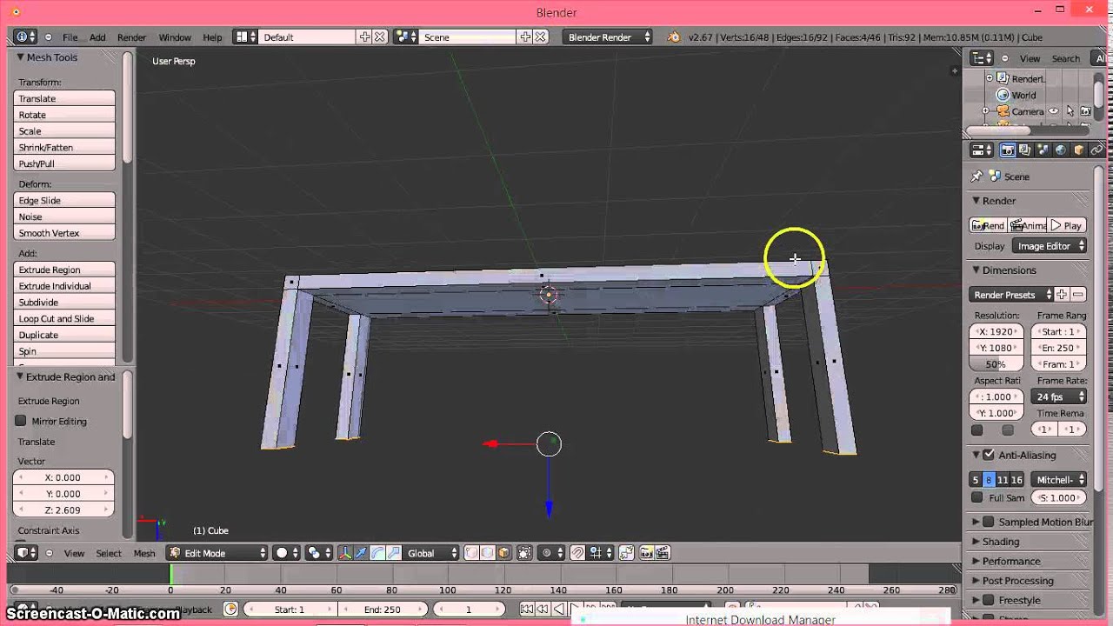The image size is (1113, 626).
Task: Open the Blender Render engine dropdown
Action: tap(607, 37)
